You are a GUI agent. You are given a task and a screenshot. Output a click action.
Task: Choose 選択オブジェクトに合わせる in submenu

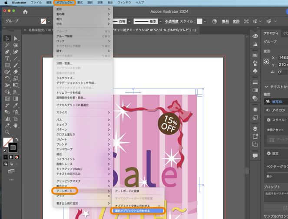pyautogui.click(x=138, y=211)
